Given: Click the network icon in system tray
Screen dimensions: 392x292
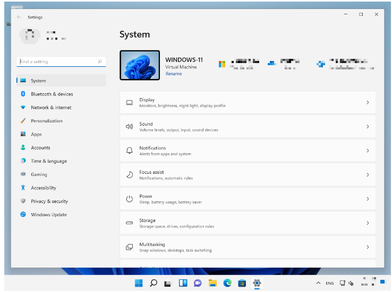Looking at the screenshot, I should pos(342,283).
